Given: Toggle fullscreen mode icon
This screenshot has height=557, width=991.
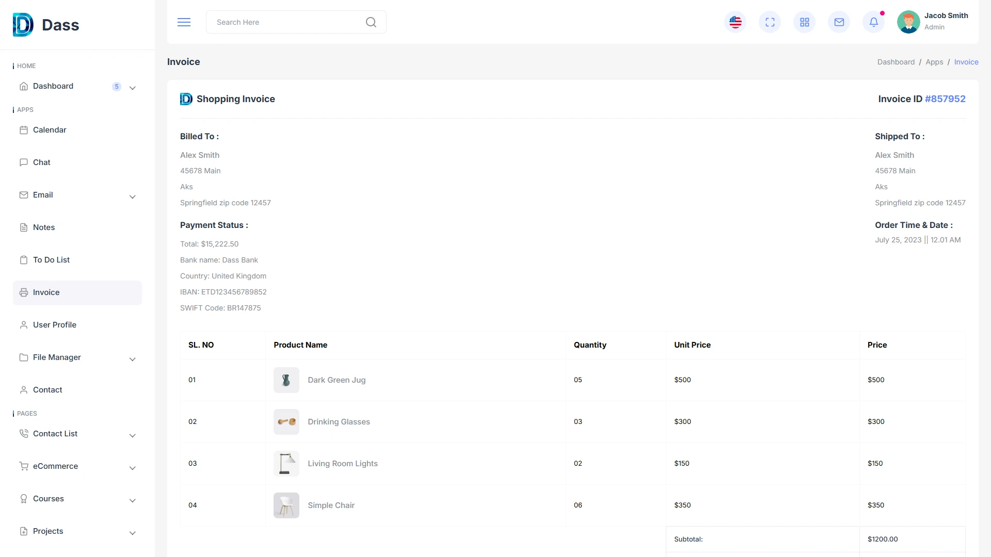Looking at the screenshot, I should [770, 22].
